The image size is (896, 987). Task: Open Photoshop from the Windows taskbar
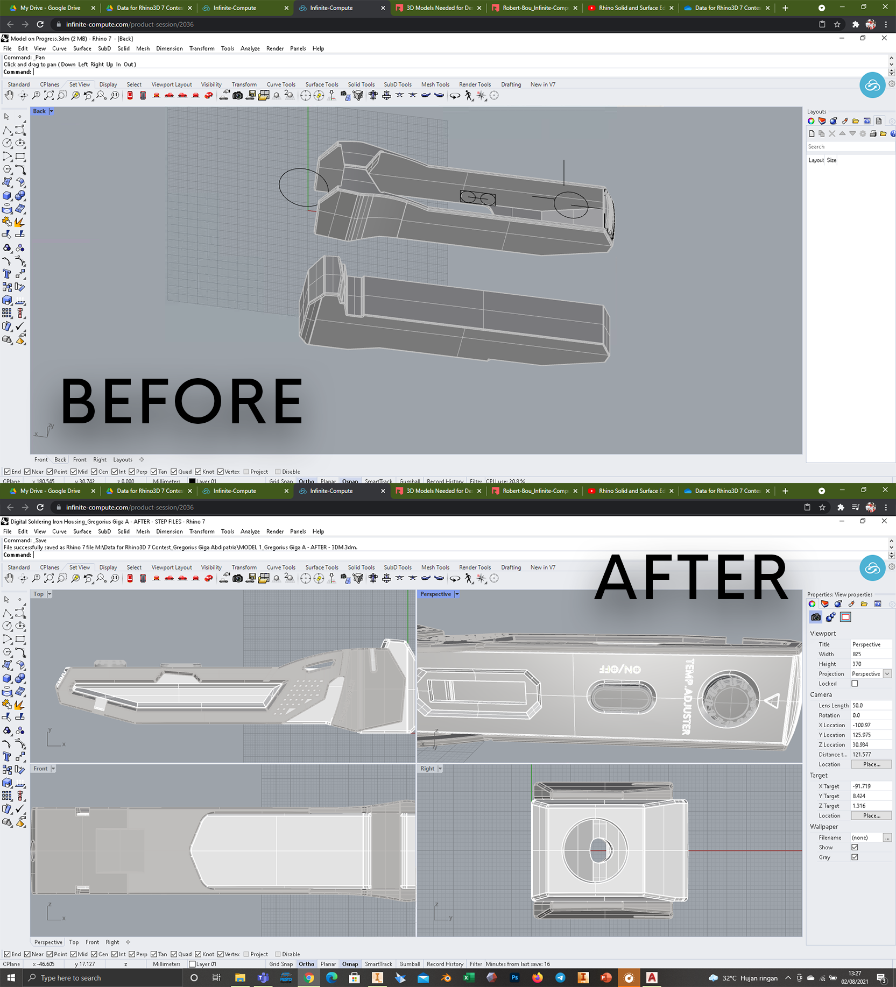(x=514, y=977)
